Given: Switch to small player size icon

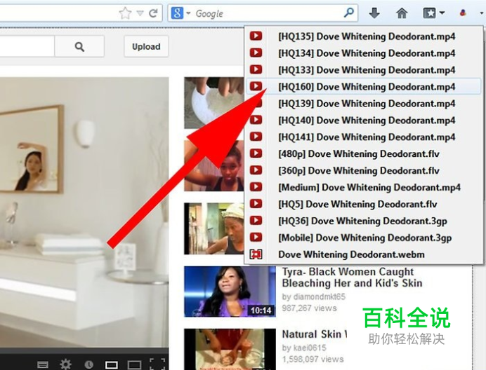Looking at the screenshot, I should point(111,365).
